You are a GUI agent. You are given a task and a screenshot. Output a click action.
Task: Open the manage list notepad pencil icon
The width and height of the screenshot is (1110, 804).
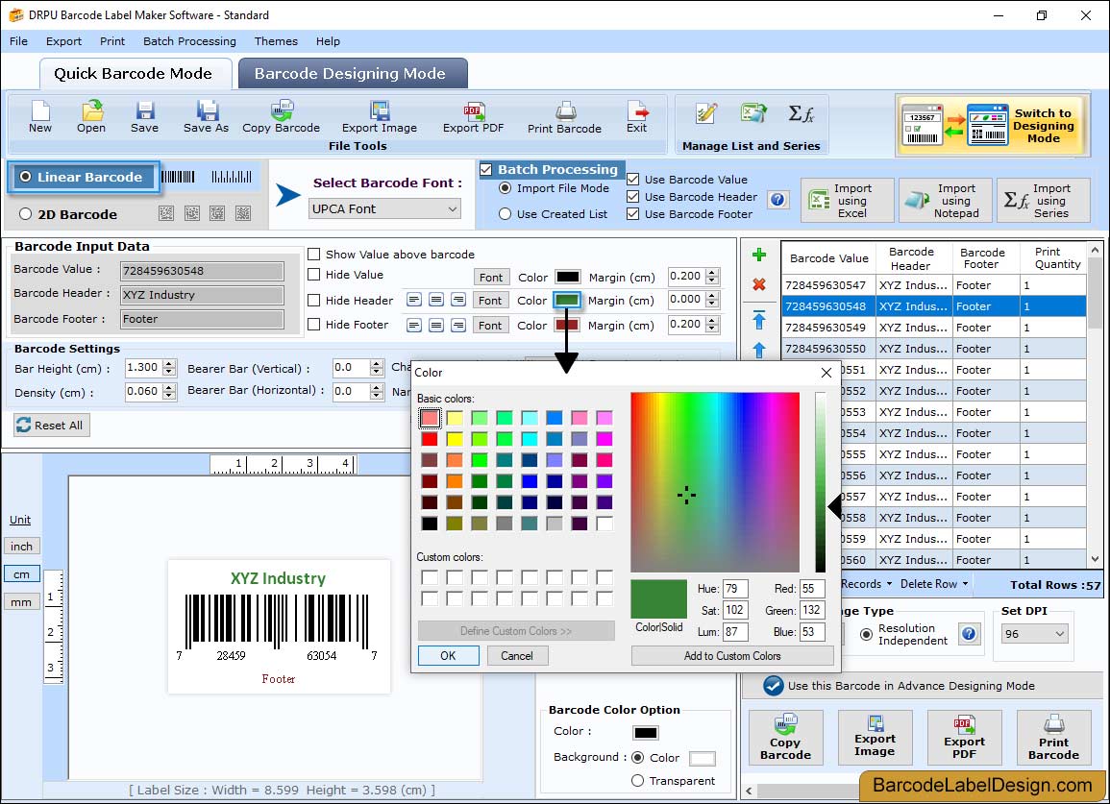[705, 113]
